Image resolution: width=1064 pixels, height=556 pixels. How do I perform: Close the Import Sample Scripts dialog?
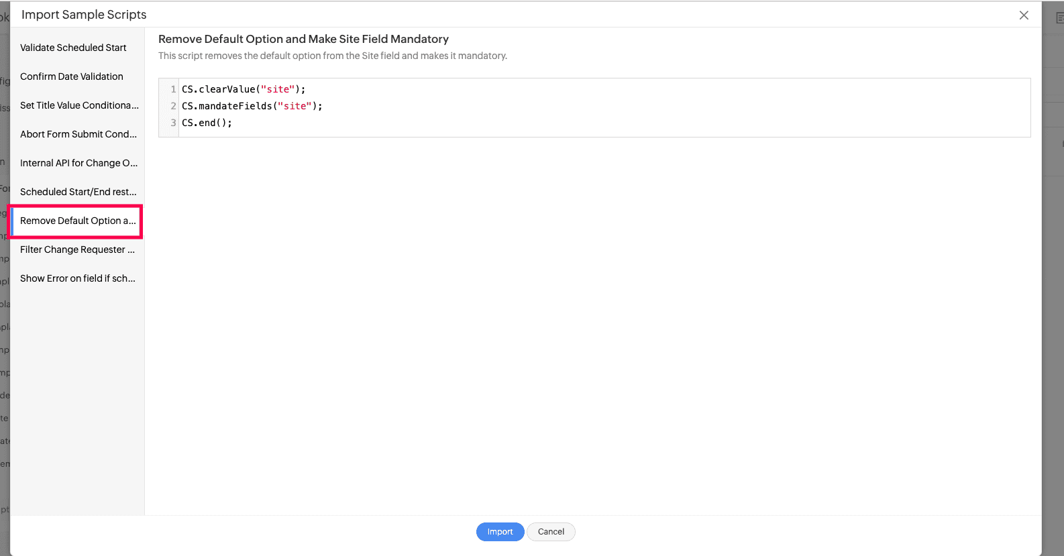[x=1024, y=15]
